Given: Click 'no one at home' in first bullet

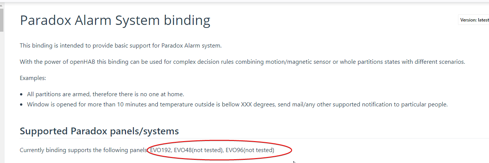Looking at the screenshot, I should coord(165,94).
